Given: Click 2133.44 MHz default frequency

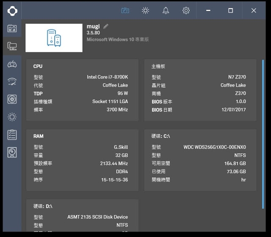Looking at the screenshot, I should 114,163.
